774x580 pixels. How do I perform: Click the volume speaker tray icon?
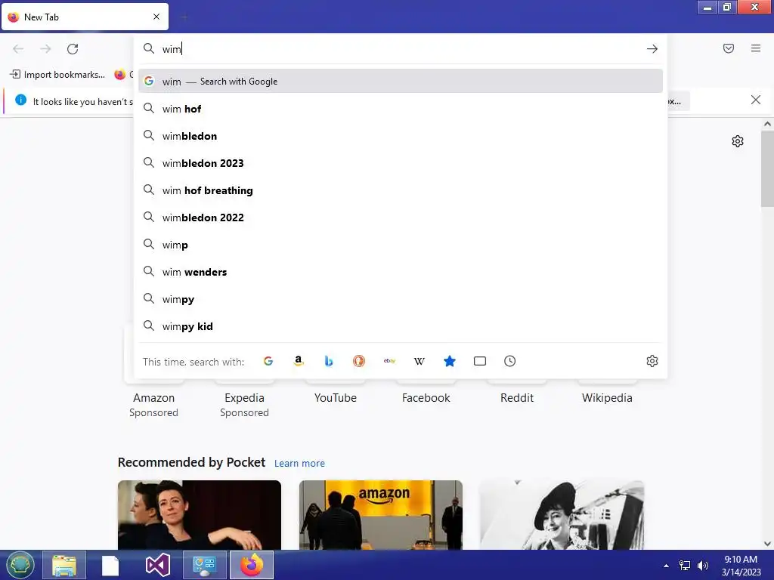(x=702, y=566)
